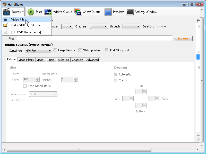Add the current job to Queue

point(48,12)
